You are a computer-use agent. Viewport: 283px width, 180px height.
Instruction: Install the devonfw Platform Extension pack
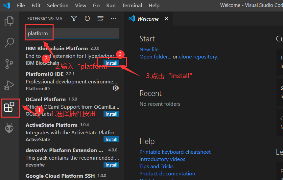111,165
